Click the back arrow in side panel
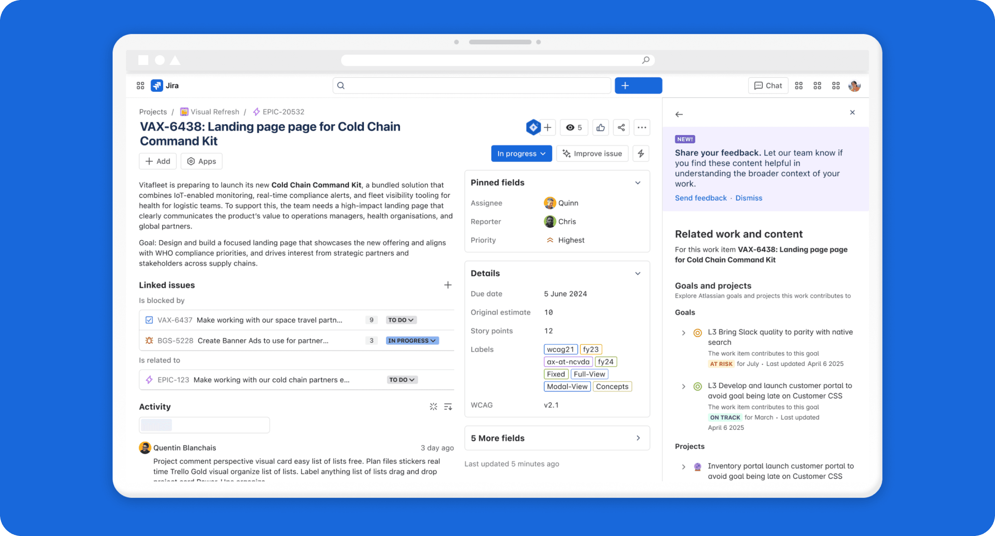Viewport: 995px width, 536px height. point(679,115)
